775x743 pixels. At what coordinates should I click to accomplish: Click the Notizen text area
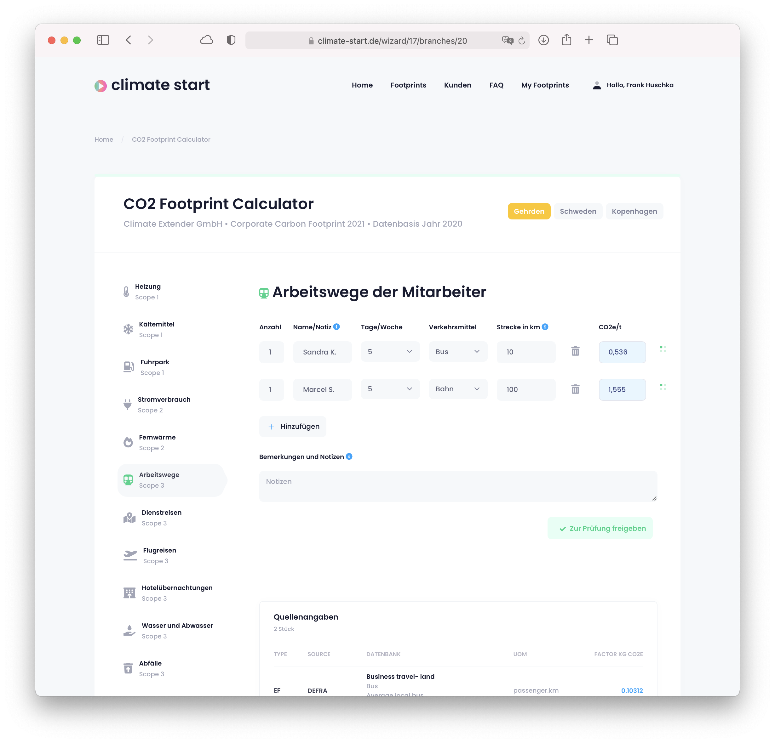point(458,486)
